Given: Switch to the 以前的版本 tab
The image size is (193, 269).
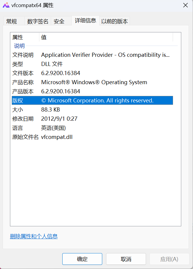Looking at the screenshot, I should tap(114, 21).
